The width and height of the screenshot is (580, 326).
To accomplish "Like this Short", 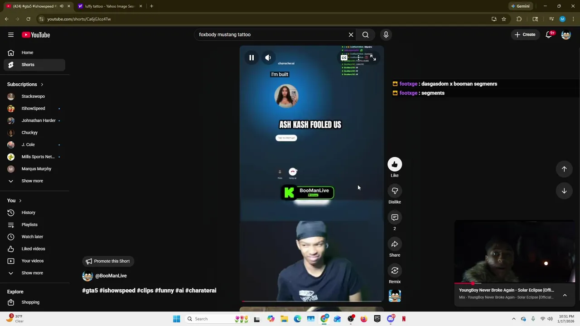I will (x=395, y=164).
